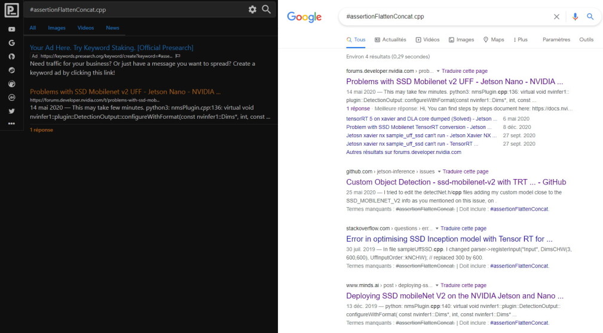
Task: Open Google Paramètres menu
Action: [x=556, y=39]
